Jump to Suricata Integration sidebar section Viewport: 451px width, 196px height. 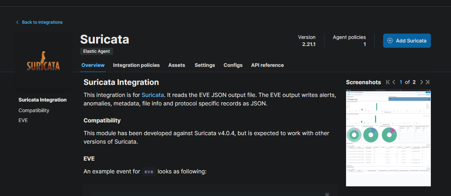[42, 100]
